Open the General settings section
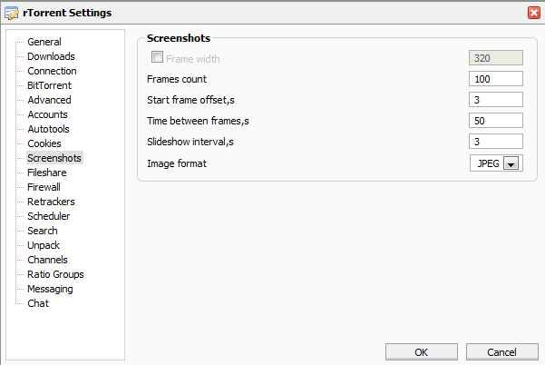 (44, 42)
